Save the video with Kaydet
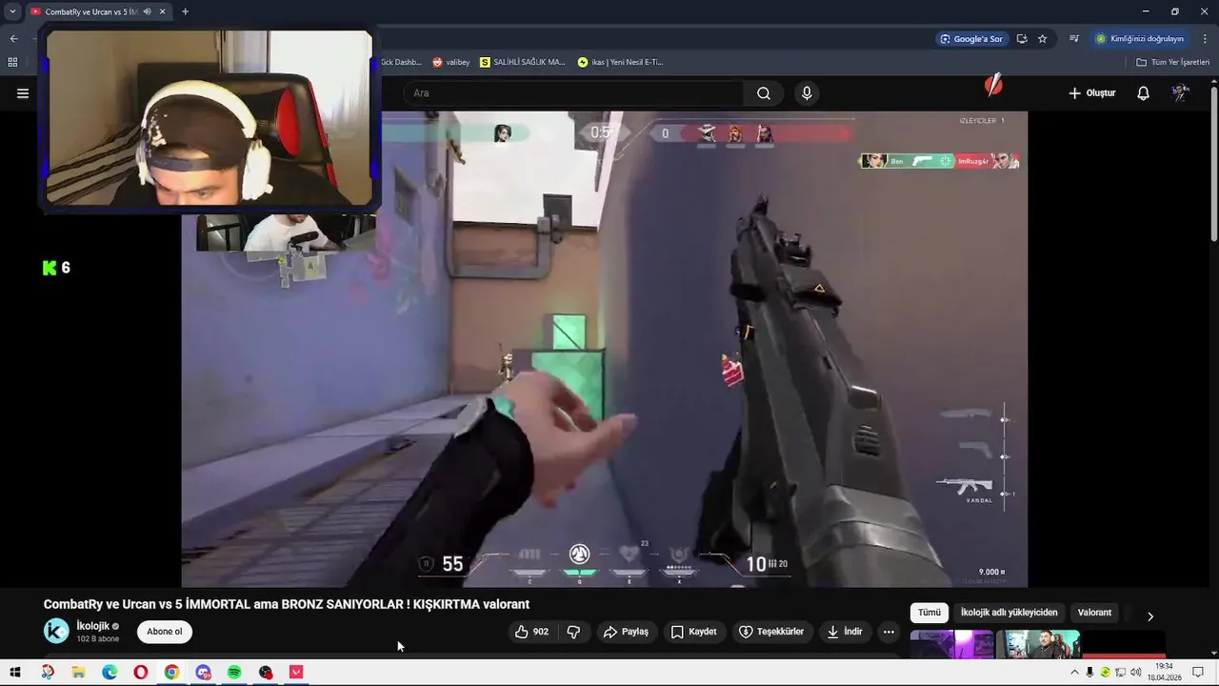1219x686 pixels. coord(693,632)
